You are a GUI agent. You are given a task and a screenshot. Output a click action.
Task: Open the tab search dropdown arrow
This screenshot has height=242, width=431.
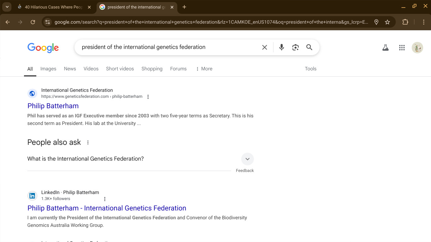tap(7, 7)
